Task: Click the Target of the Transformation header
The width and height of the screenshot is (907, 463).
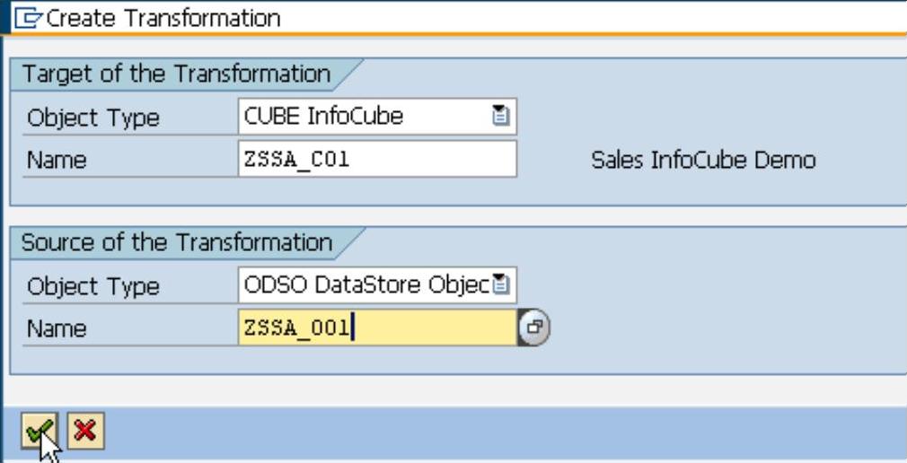Action: point(176,73)
